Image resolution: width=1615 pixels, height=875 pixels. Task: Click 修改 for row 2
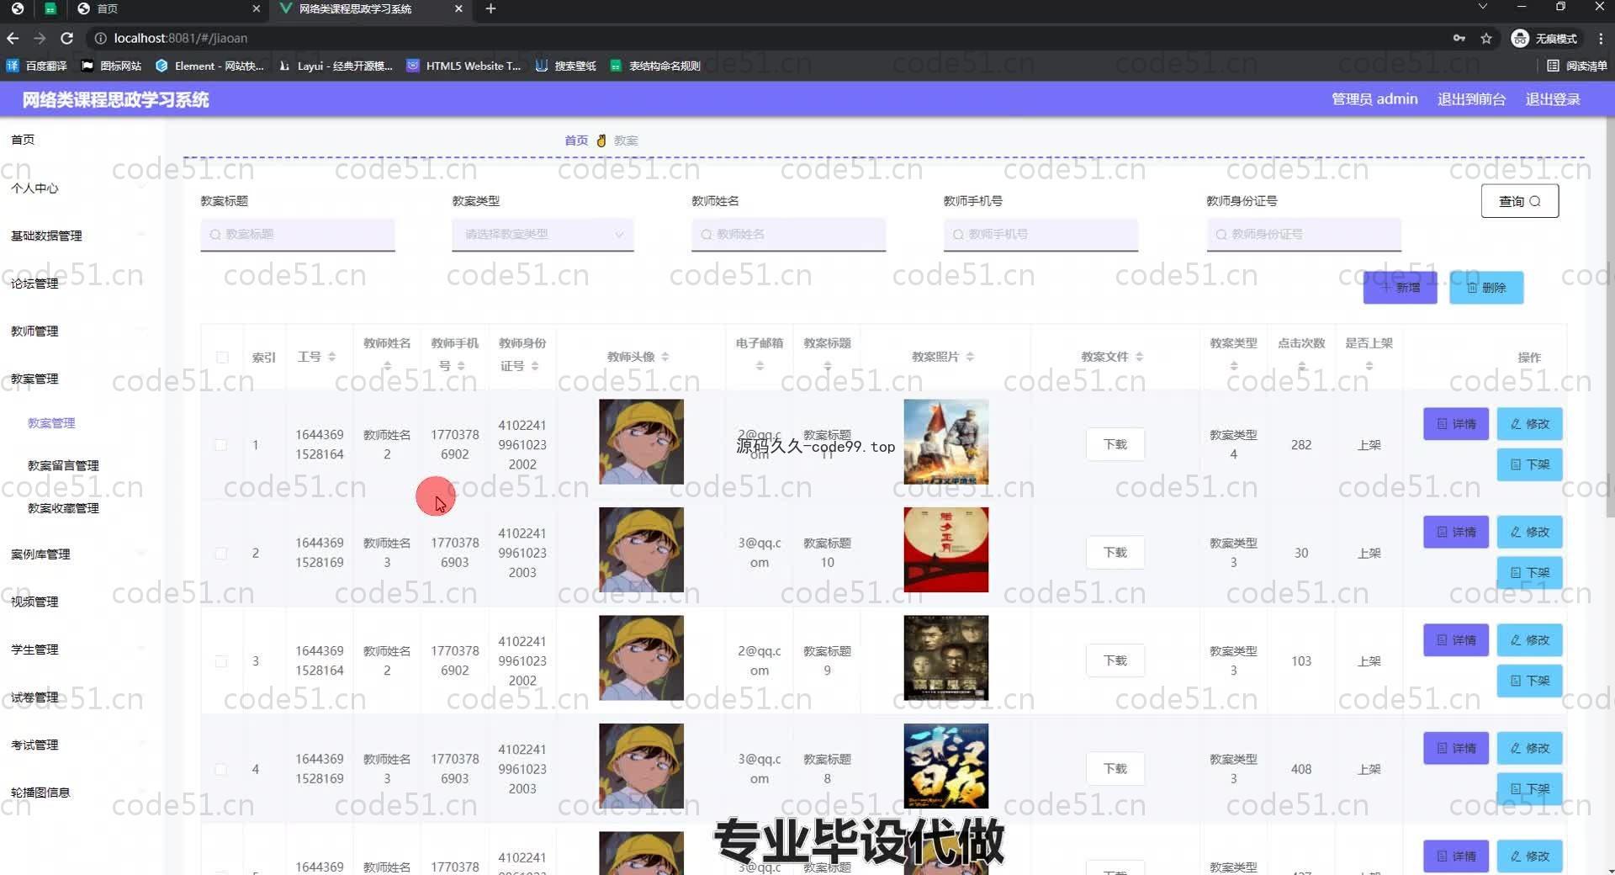coord(1529,533)
